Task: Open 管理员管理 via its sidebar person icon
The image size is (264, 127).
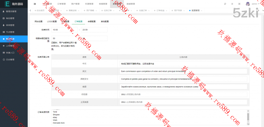Action: (x=3, y=12)
